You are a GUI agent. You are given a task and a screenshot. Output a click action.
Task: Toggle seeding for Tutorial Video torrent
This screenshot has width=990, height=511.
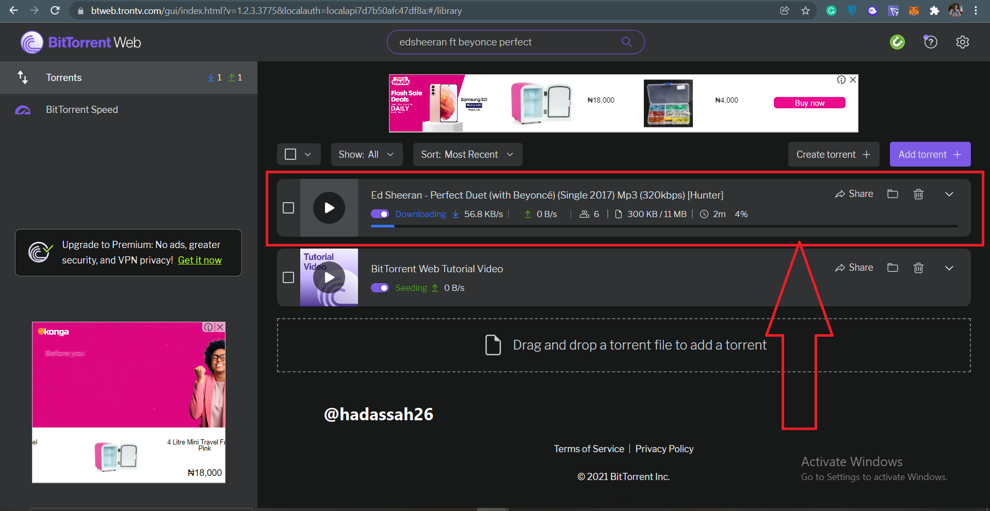(380, 288)
